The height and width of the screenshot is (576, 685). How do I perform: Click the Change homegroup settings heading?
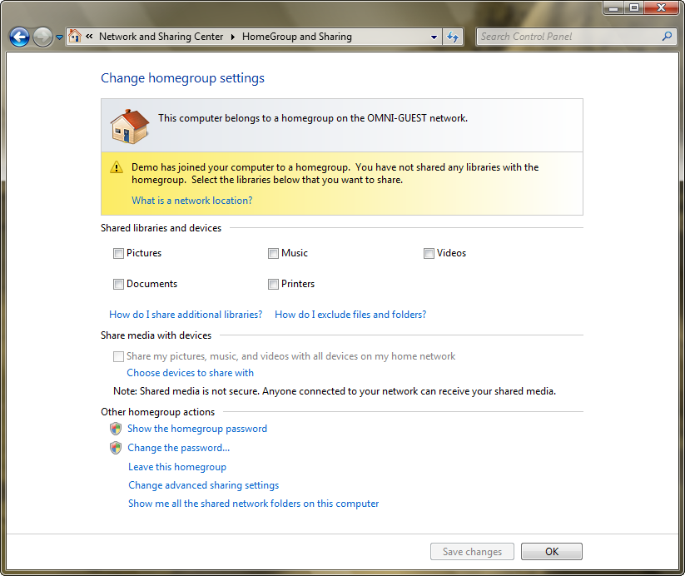(182, 78)
